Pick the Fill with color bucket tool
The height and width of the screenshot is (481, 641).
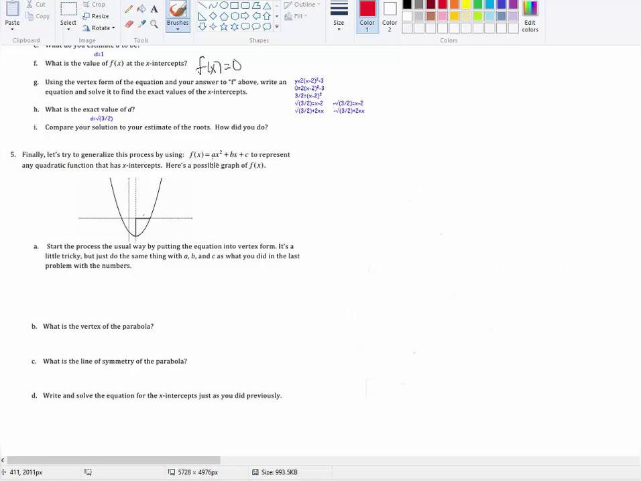[141, 9]
